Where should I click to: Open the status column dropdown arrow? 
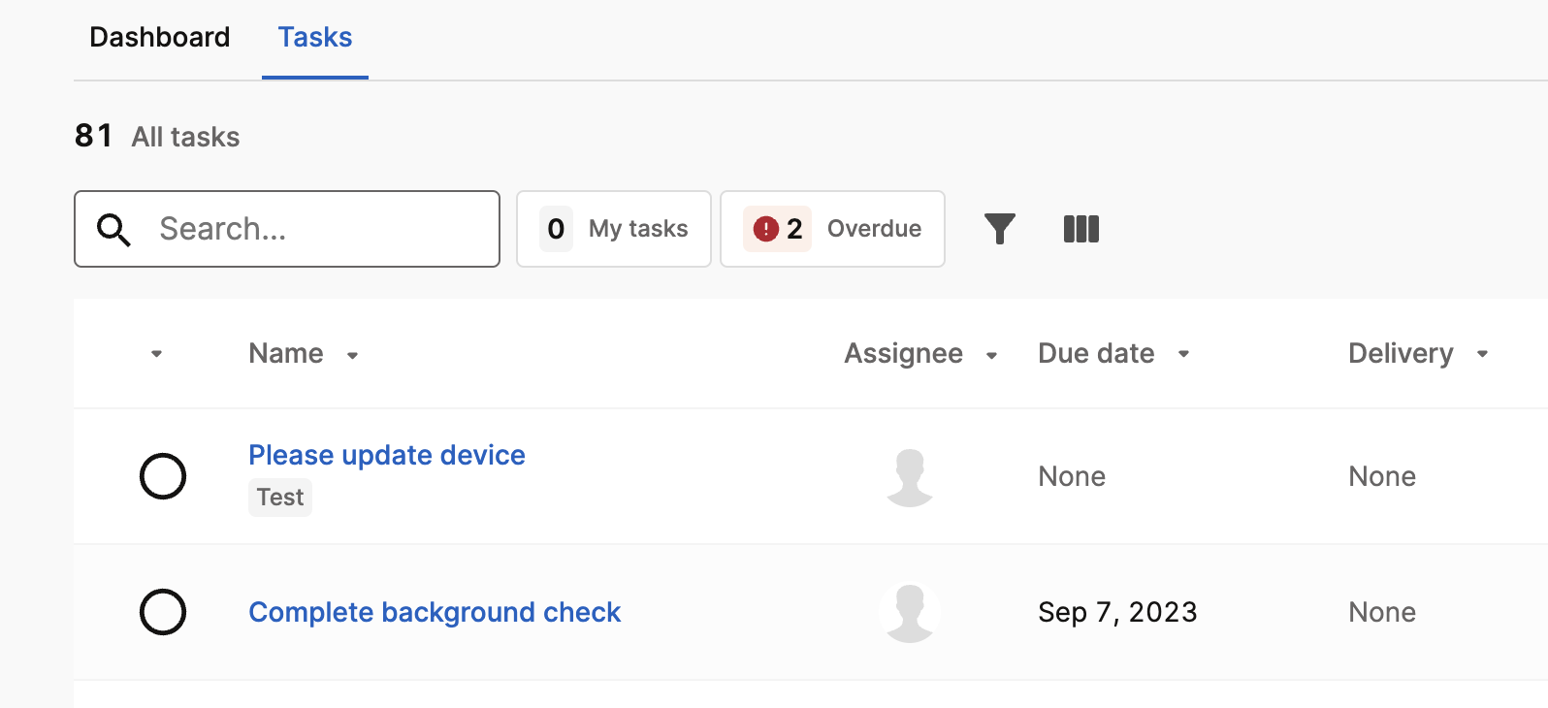[156, 354]
